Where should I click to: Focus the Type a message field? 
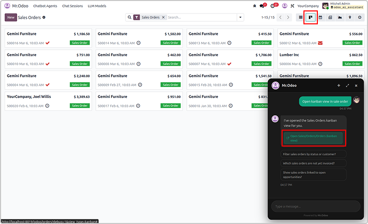(315, 206)
